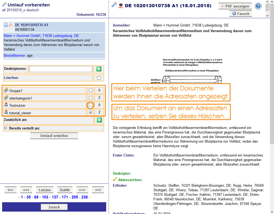Screen dimensions: 274x214
Task: Click the Erfinder label
Action: (x=120, y=185)
